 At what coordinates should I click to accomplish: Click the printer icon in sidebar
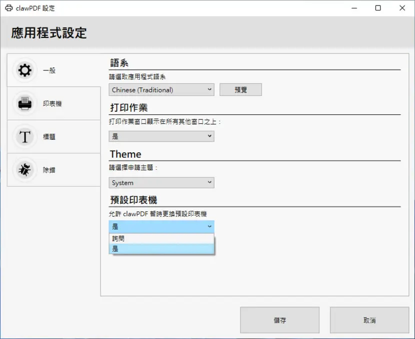pos(25,103)
